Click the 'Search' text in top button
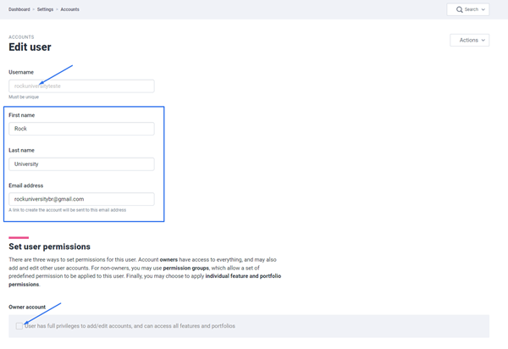Image resolution: width=508 pixels, height=349 pixels. click(472, 9)
